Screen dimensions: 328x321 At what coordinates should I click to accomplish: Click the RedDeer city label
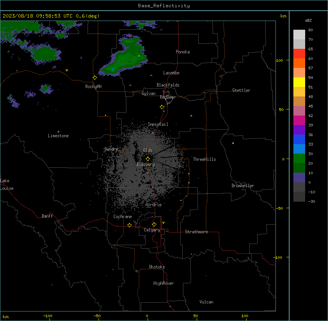[x=167, y=97]
